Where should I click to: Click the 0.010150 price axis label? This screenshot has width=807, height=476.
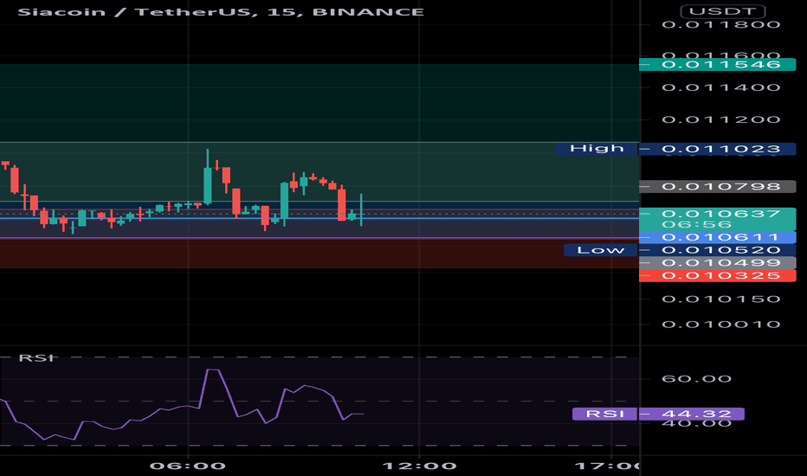[721, 299]
